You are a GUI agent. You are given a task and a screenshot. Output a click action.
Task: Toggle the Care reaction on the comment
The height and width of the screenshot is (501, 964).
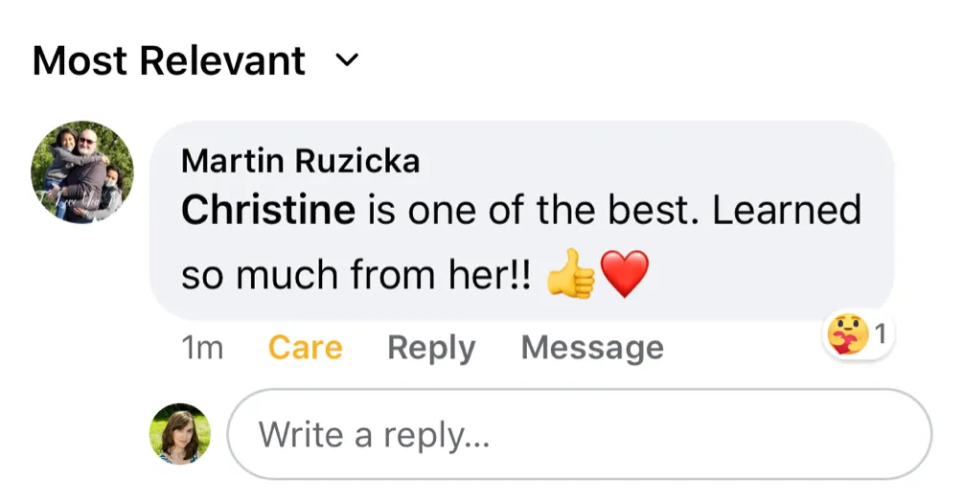tap(305, 348)
